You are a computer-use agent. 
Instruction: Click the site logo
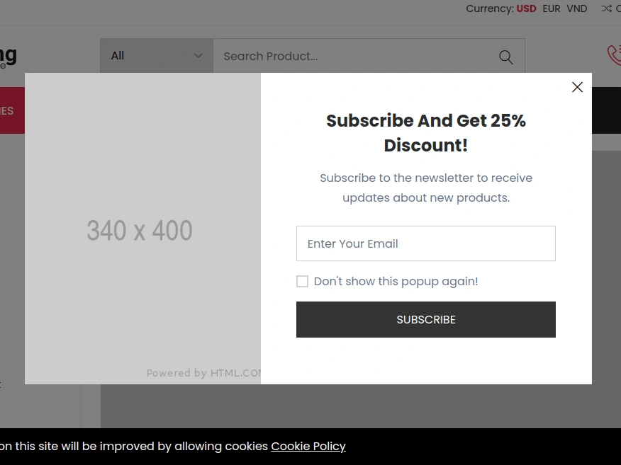(x=9, y=56)
